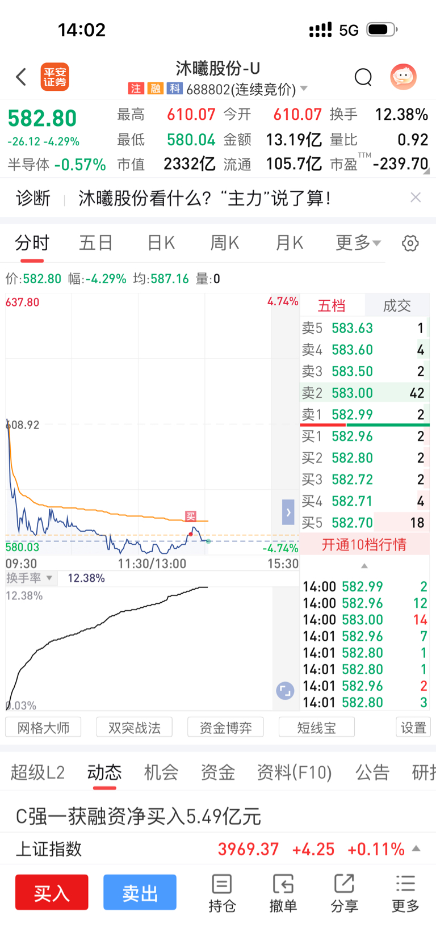Select the 五档 order book tab
Screen dimensions: 436x945
coord(332,306)
